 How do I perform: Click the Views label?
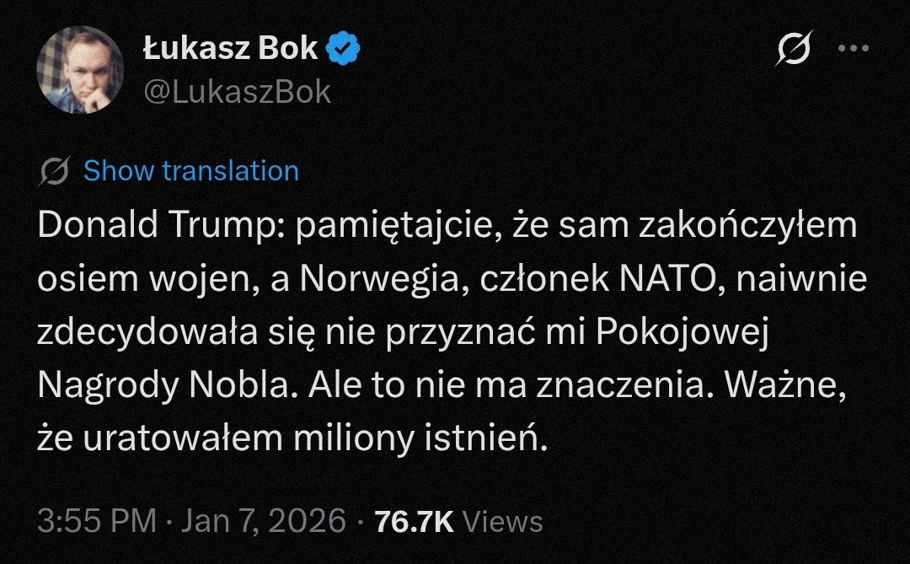click(x=503, y=521)
